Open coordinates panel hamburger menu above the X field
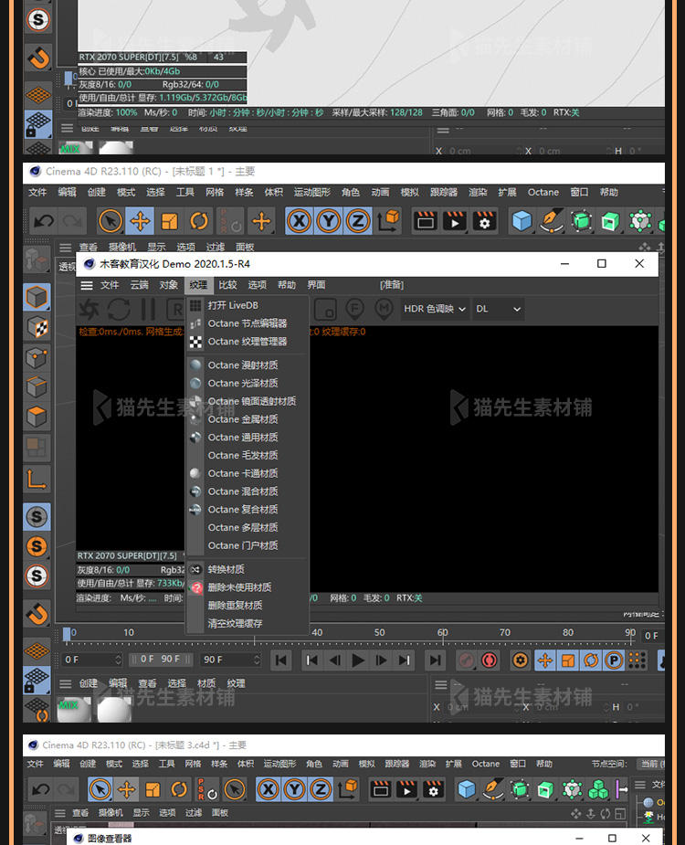Screen dimensions: 685x845 (441, 685)
